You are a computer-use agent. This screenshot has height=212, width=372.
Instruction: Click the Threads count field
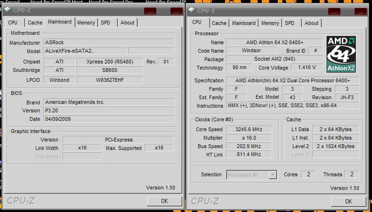point(352,174)
